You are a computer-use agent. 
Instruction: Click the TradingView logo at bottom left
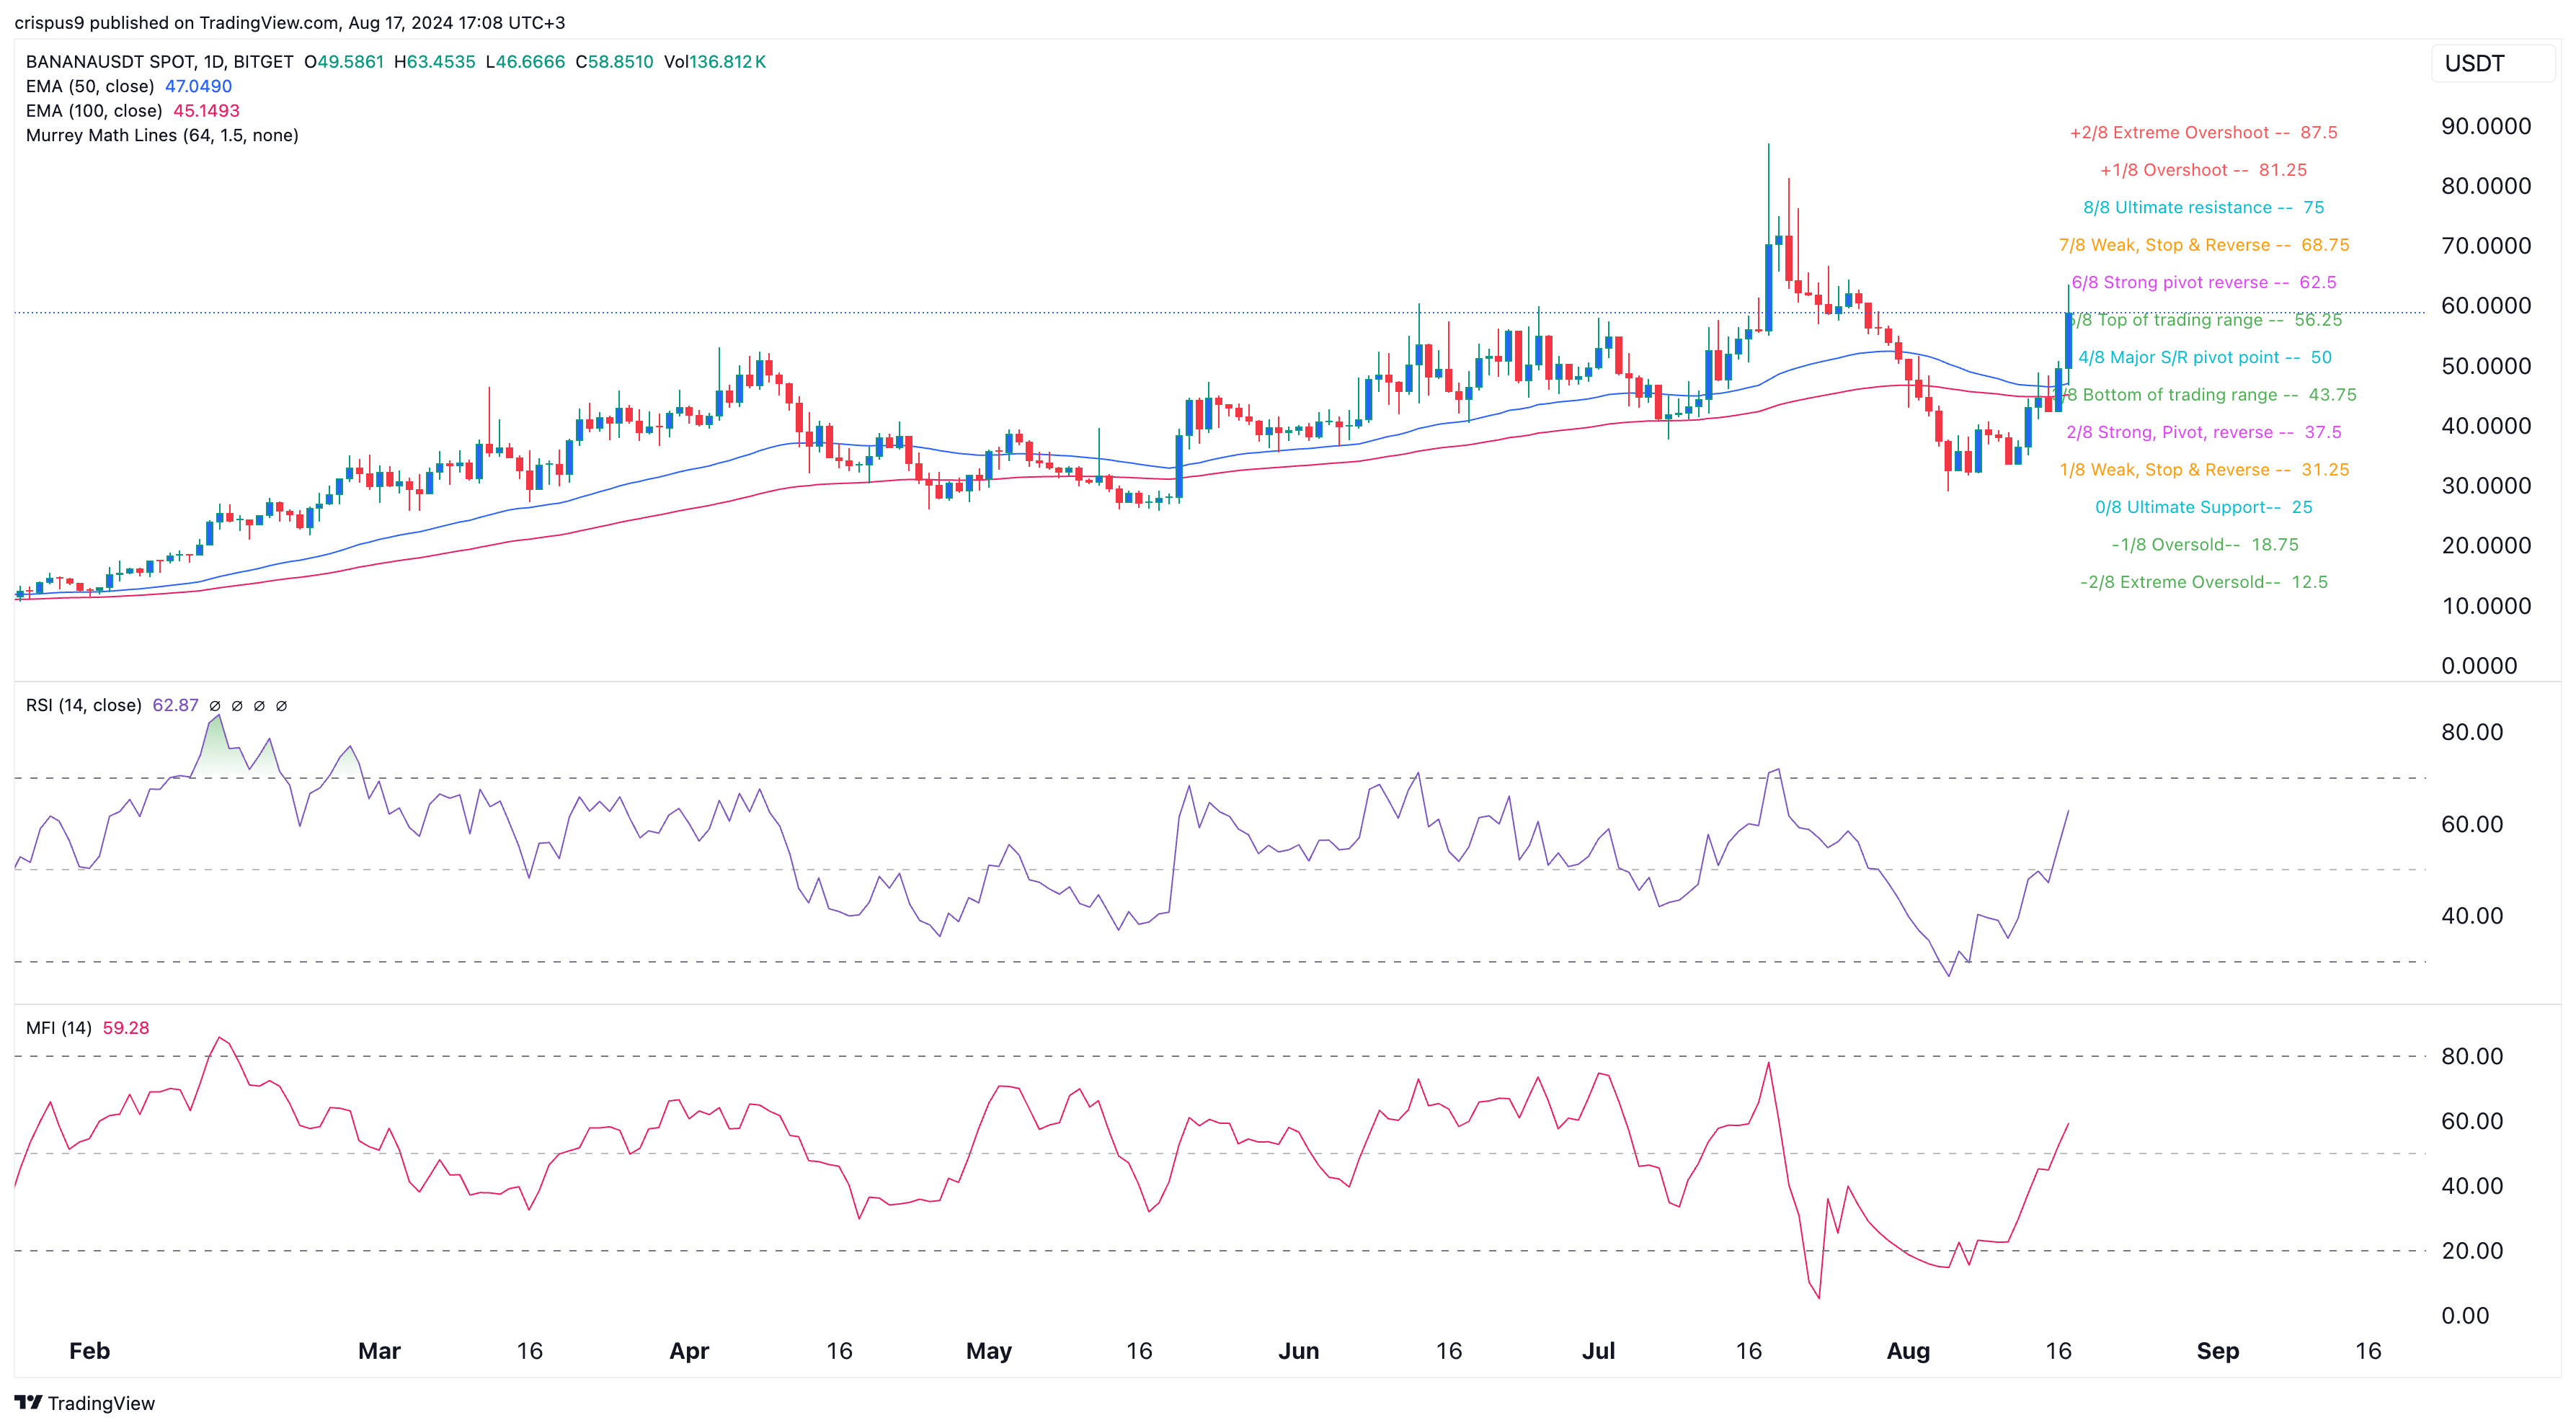tap(85, 1402)
